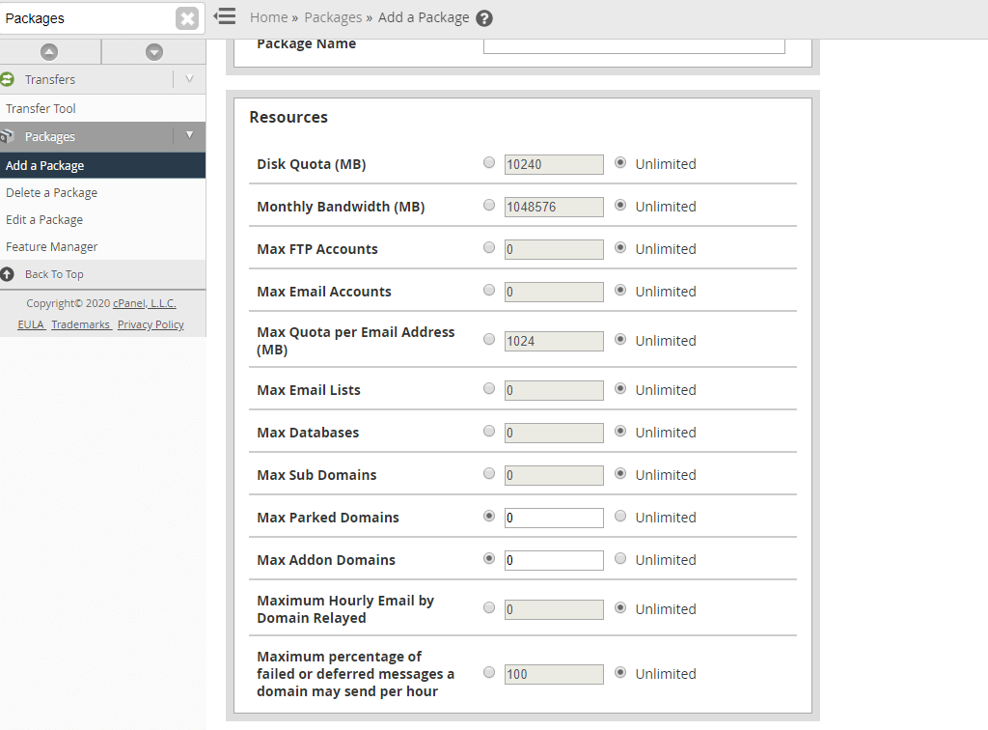This screenshot has height=730, width=988.
Task: Click the Packages section icon
Action: point(7,136)
